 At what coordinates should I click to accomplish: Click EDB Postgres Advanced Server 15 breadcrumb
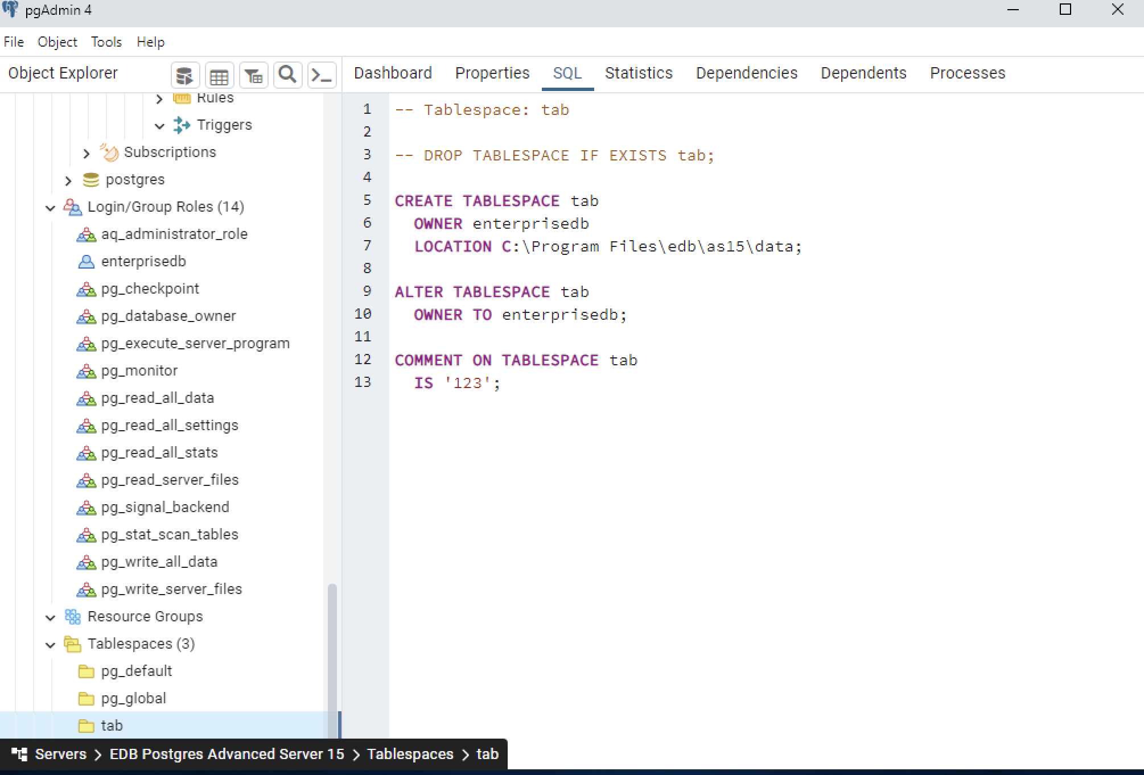click(227, 754)
